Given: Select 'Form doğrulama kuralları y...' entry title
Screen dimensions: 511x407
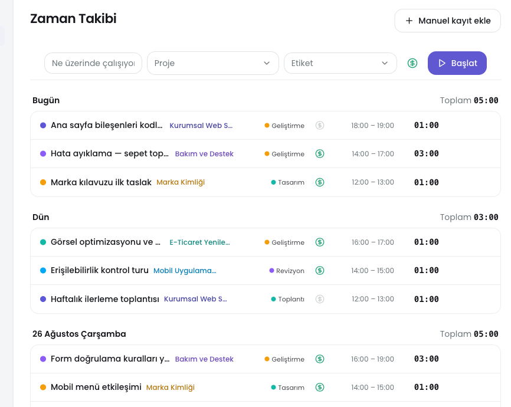Looking at the screenshot, I should coord(110,359).
